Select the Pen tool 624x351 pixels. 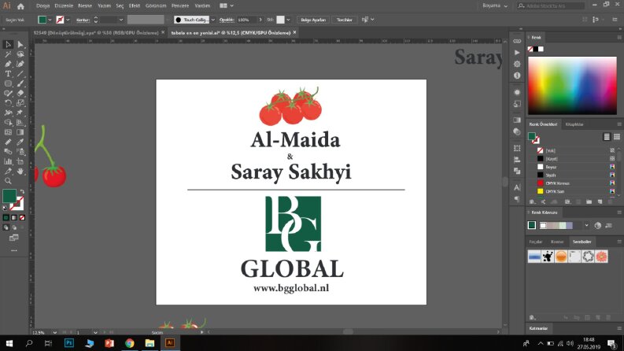click(x=8, y=64)
